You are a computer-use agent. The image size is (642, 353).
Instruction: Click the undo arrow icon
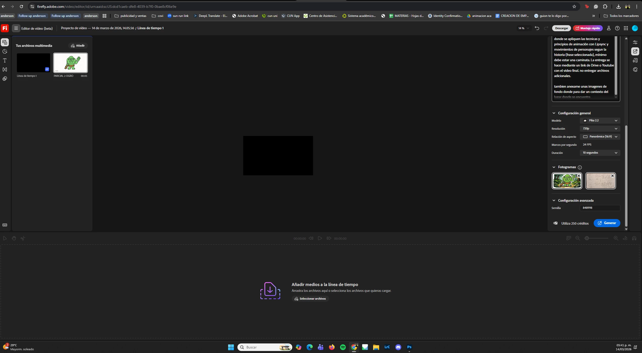coord(537,28)
